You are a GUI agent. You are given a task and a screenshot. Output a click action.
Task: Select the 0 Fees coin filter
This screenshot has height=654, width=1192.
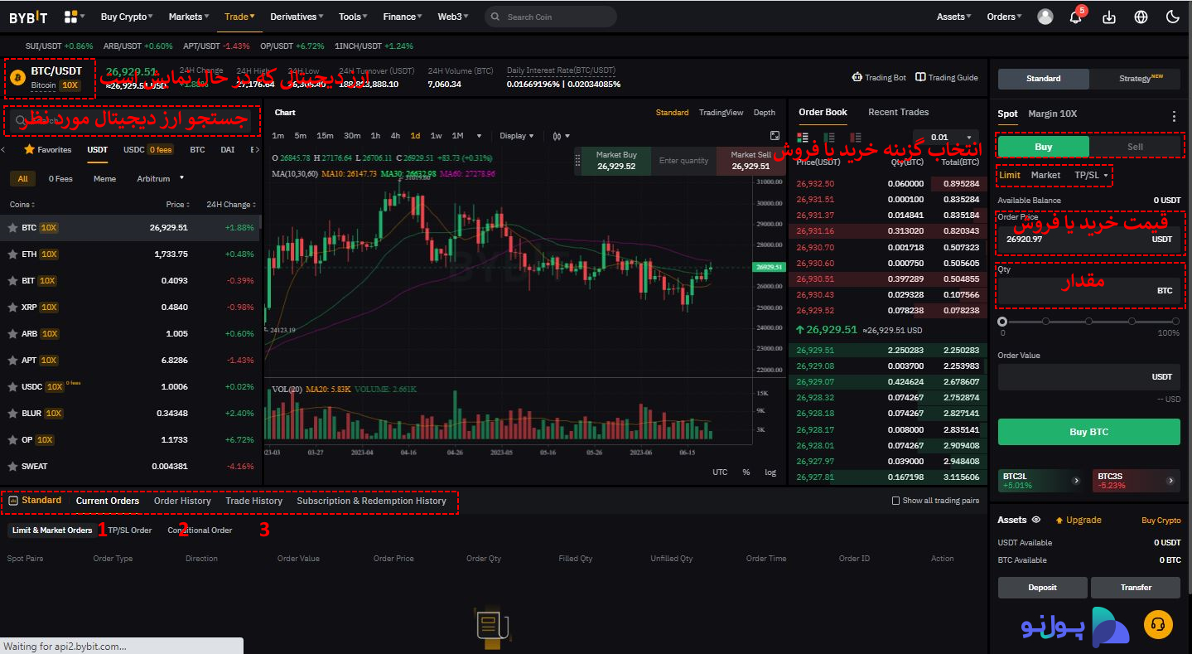(60, 178)
